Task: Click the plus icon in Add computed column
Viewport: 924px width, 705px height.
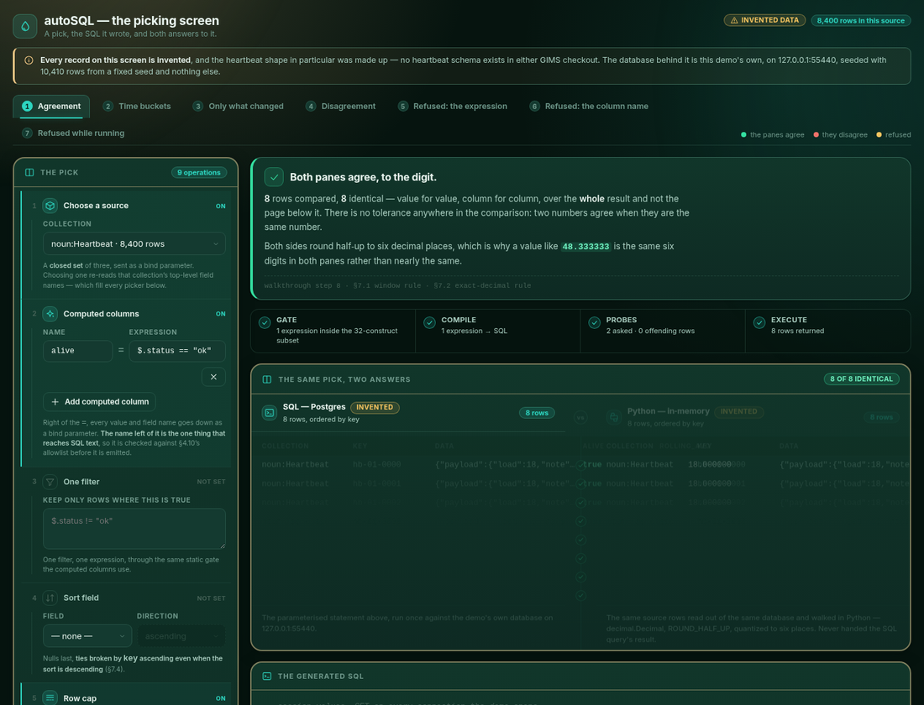Action: point(55,402)
